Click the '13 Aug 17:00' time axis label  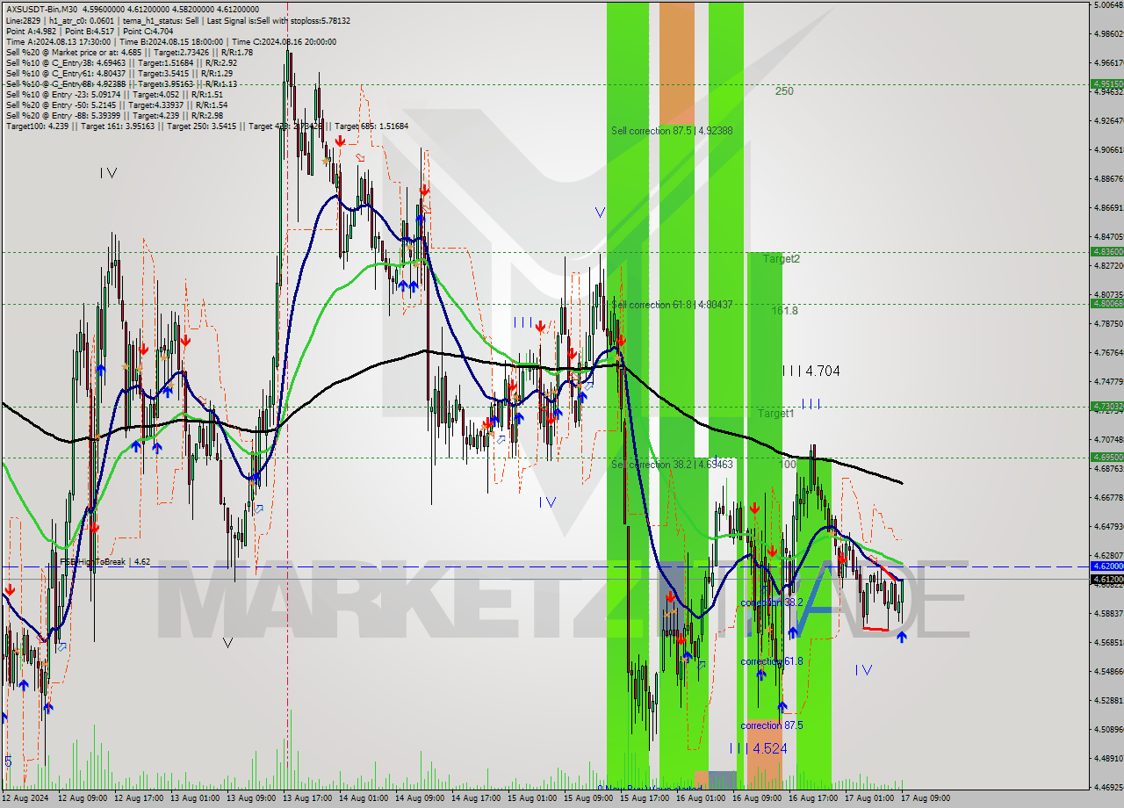309,799
